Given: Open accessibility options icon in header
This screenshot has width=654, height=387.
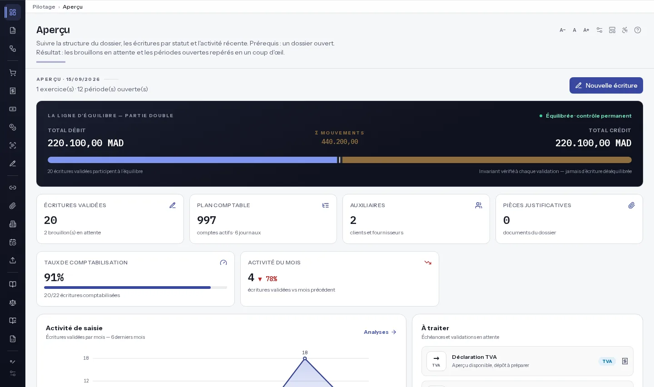Looking at the screenshot, I should (x=625, y=30).
